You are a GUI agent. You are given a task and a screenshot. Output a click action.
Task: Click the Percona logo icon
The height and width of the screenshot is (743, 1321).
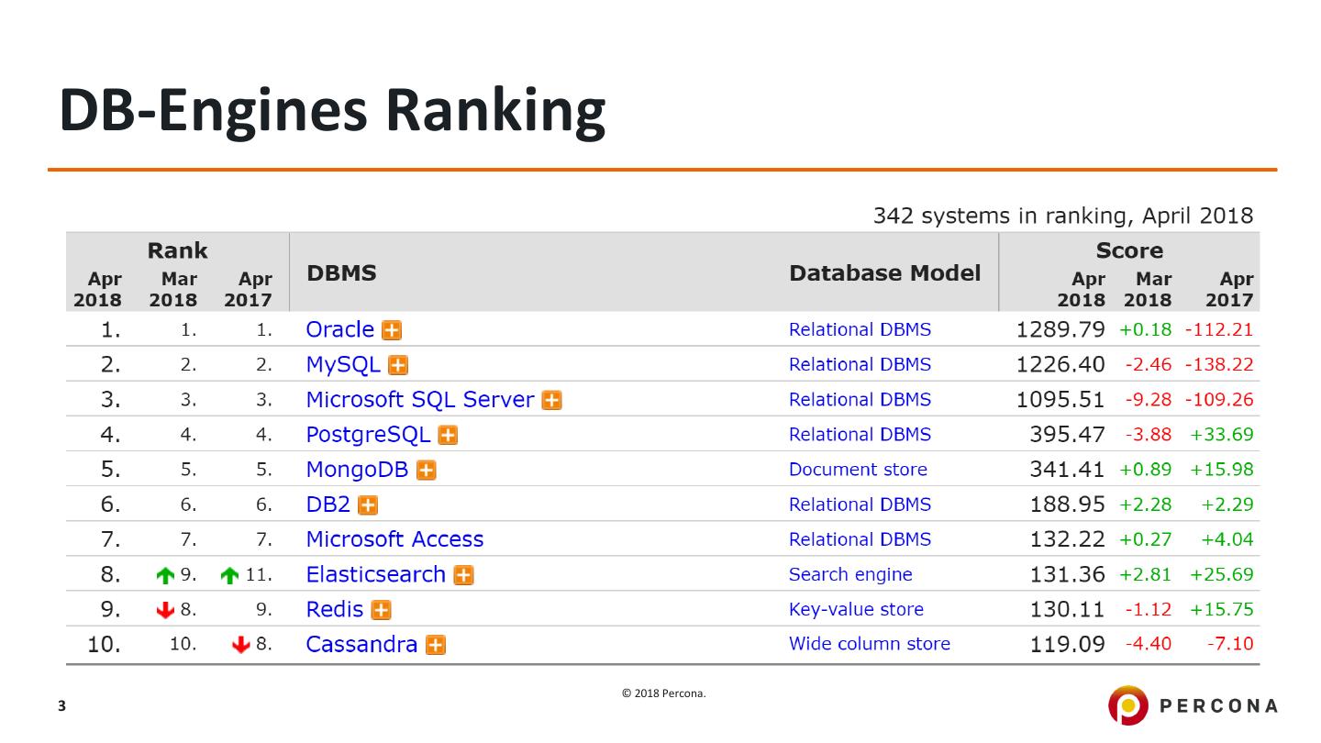point(1127,705)
